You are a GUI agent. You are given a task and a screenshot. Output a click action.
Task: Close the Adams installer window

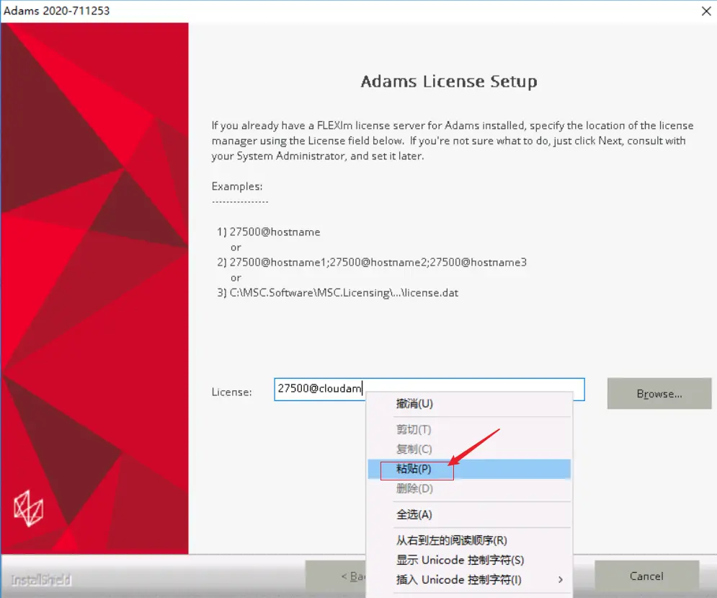pos(706,11)
